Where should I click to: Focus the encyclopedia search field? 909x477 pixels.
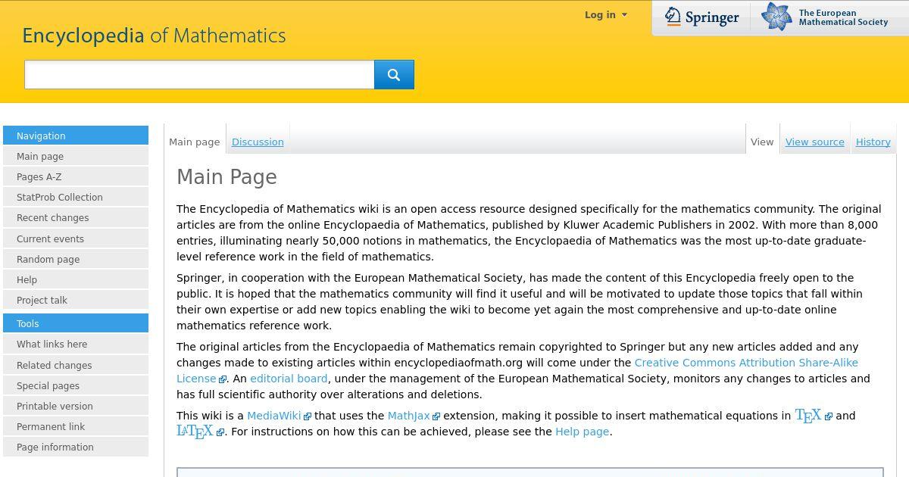tap(199, 74)
